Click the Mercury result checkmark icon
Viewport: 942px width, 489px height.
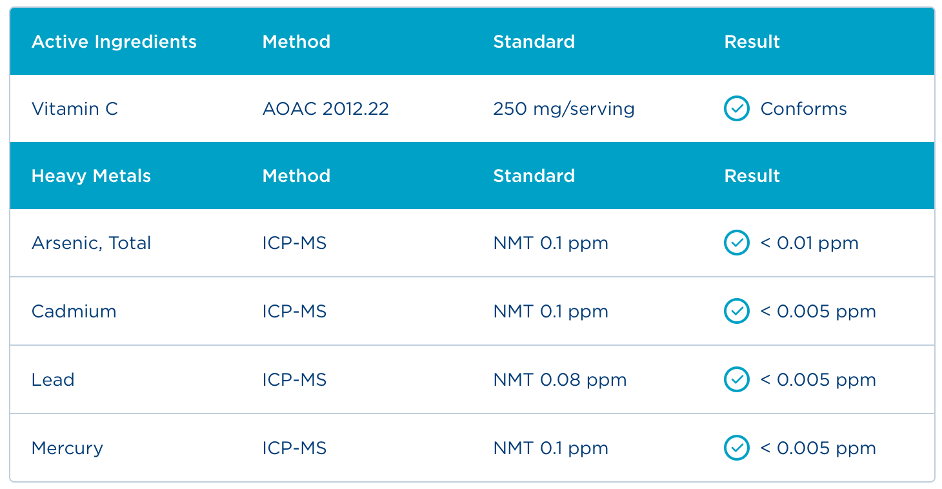point(736,448)
